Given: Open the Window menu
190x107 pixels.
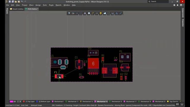Looking at the screenshot, I should click(x=66, y=5).
